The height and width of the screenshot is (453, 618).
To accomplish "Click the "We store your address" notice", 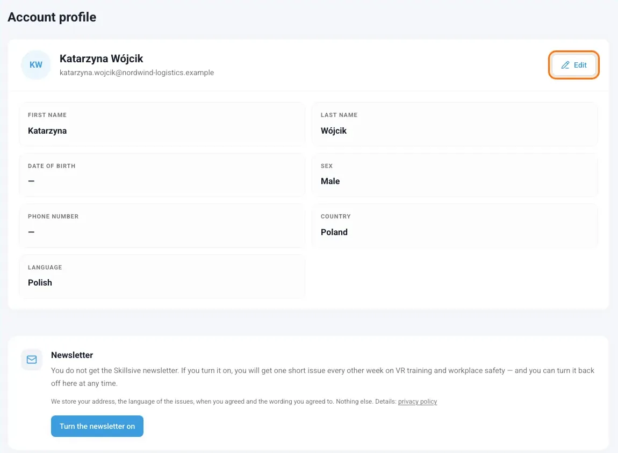I will point(244,401).
